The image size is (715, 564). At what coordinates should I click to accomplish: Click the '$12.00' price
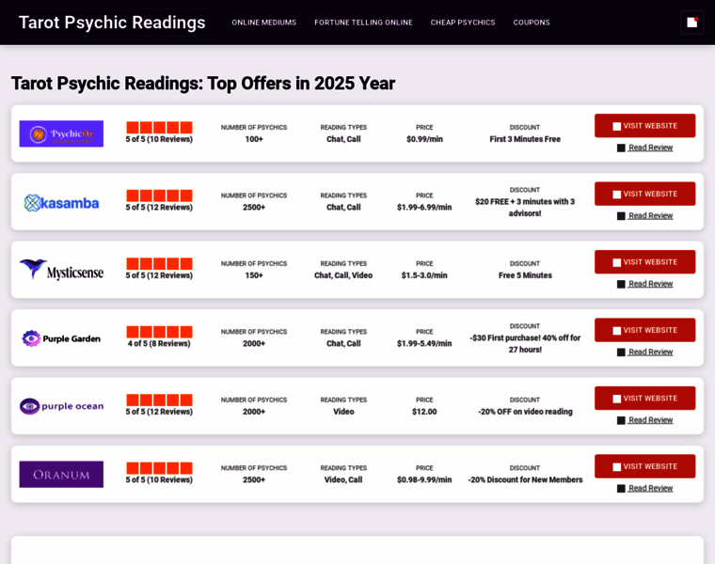pyautogui.click(x=424, y=412)
